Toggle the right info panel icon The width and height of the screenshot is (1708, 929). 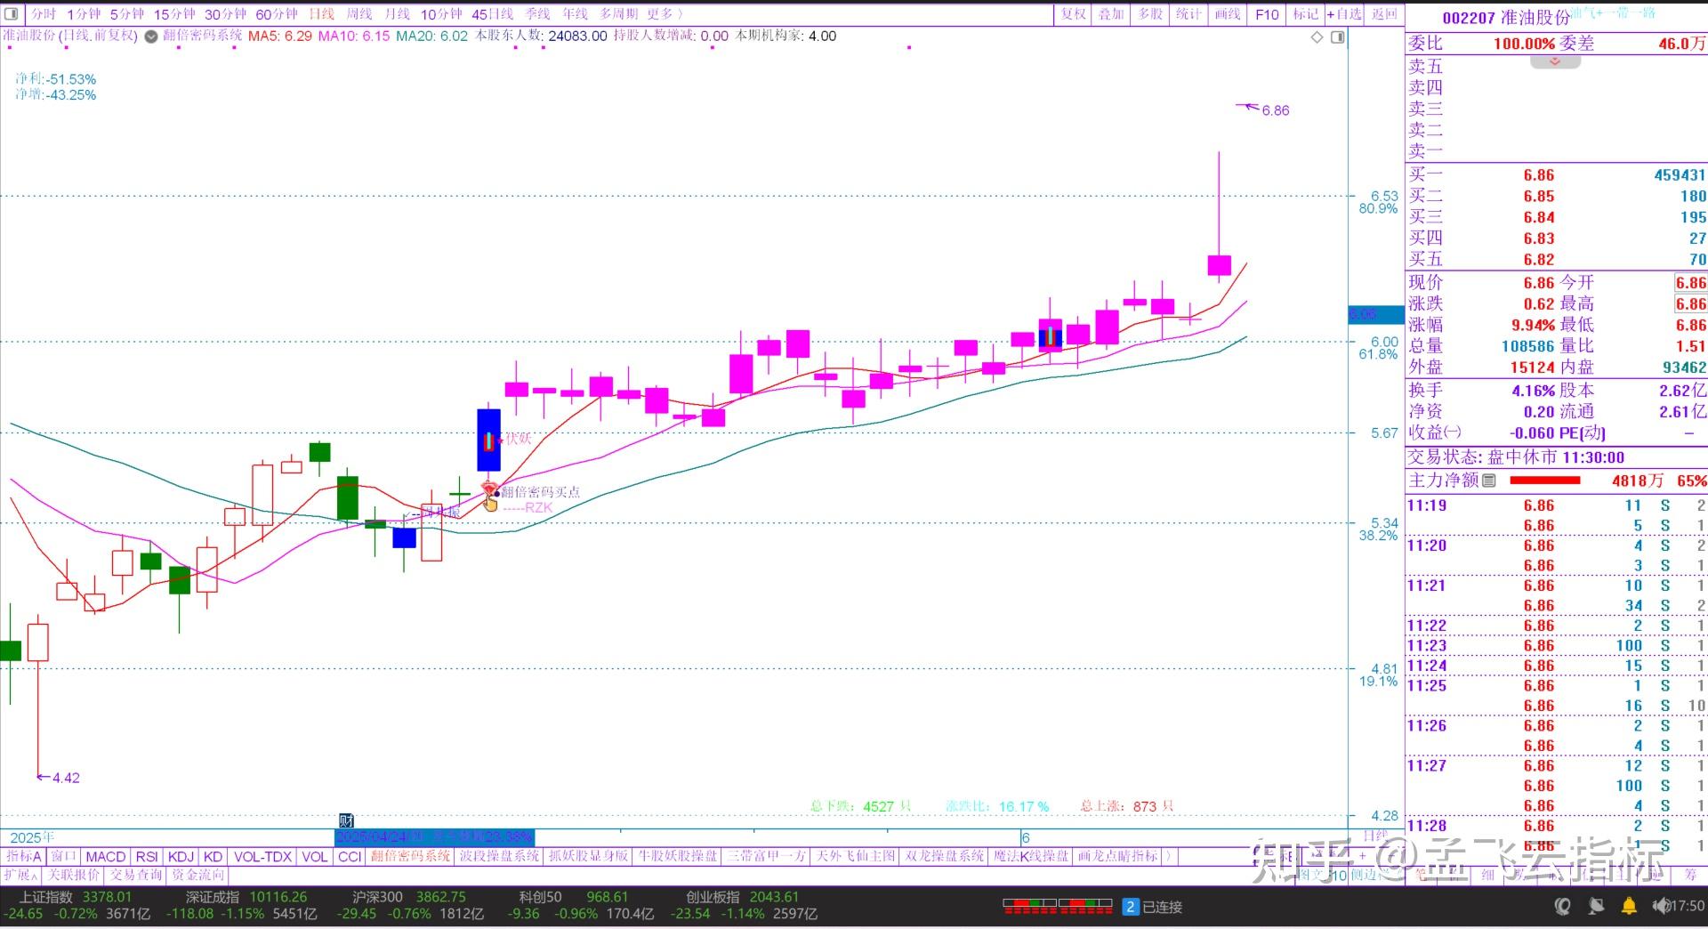tap(1337, 37)
